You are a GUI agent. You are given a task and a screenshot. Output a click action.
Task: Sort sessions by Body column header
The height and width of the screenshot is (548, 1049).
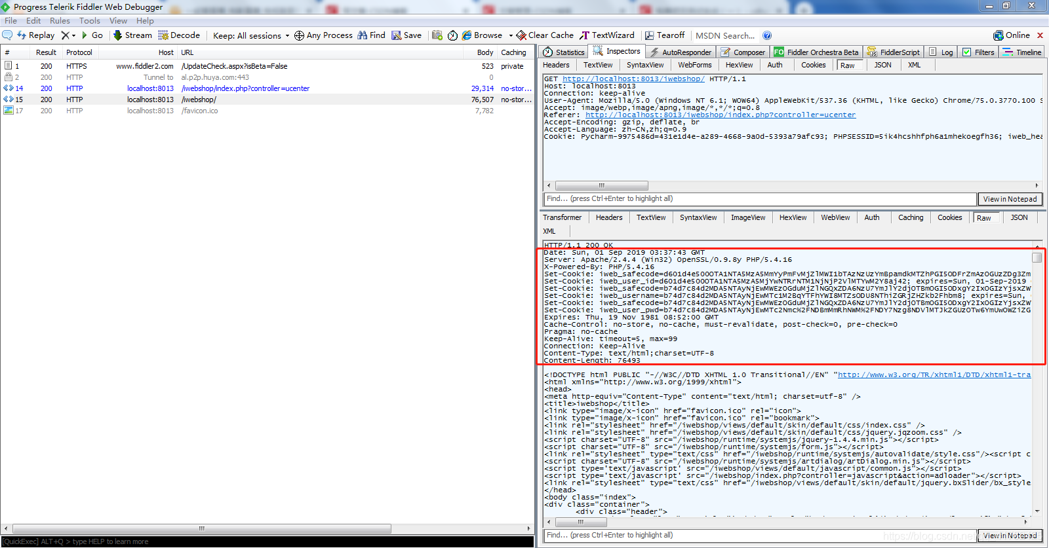click(485, 52)
